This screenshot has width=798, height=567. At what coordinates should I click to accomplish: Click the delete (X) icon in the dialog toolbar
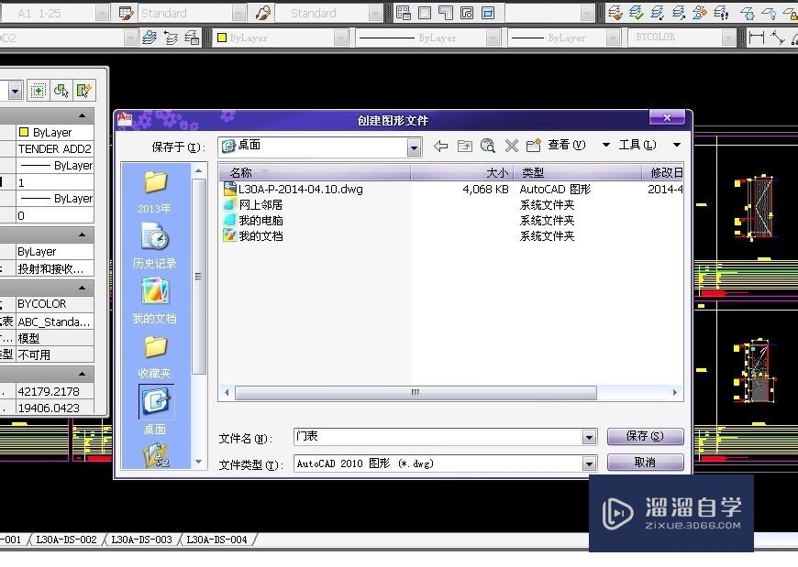point(511,145)
